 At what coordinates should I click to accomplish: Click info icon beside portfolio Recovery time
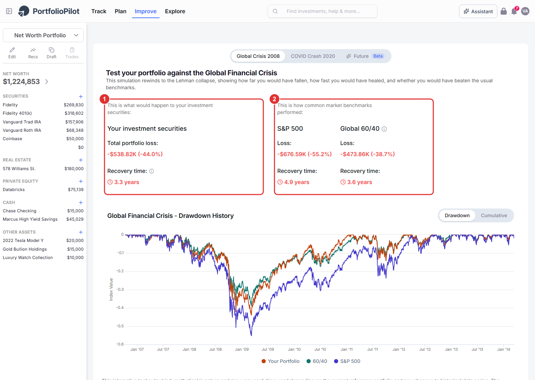pos(152,171)
